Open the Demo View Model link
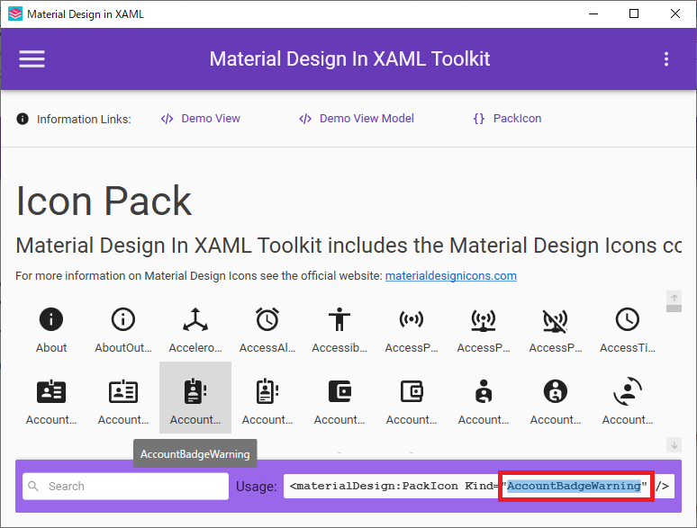 coord(356,119)
